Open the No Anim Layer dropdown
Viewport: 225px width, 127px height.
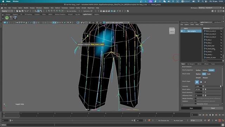pyautogui.click(x=178, y=120)
